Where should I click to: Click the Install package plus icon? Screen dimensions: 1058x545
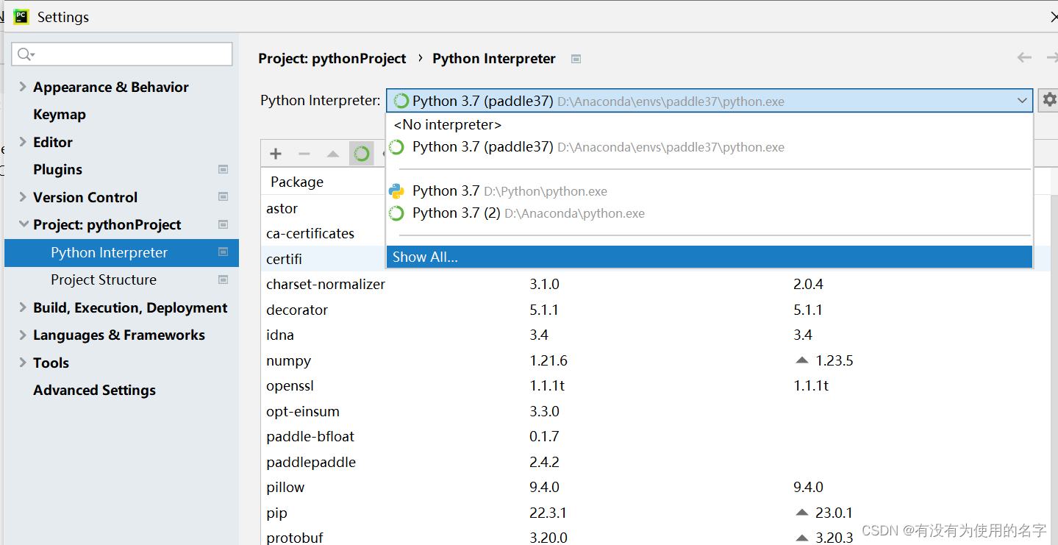[276, 154]
